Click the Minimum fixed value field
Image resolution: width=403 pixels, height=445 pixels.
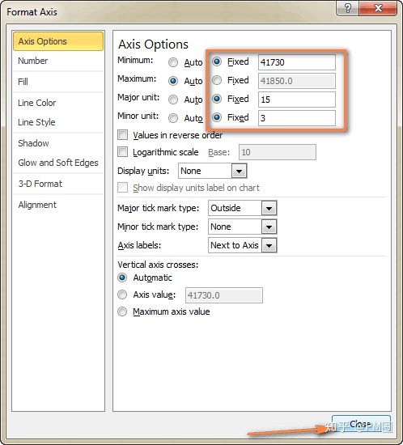click(297, 62)
